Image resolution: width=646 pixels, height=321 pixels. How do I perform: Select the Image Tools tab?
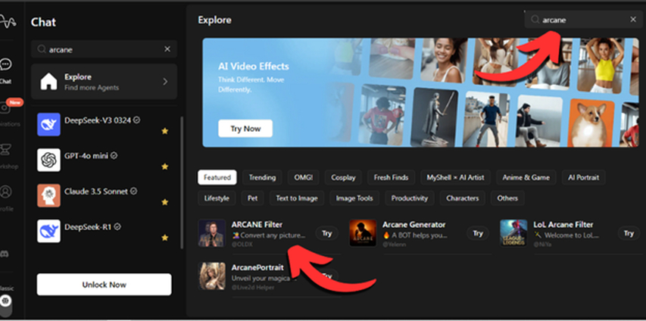click(354, 198)
